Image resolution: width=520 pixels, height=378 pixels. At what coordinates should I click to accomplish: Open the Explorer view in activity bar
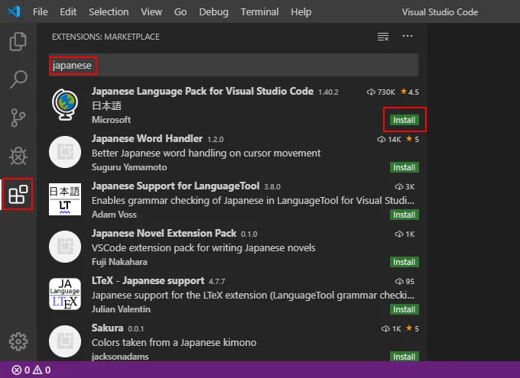click(18, 41)
